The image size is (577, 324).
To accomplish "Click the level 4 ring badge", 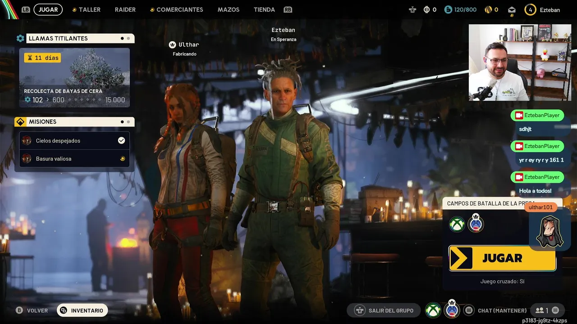I will (x=531, y=9).
